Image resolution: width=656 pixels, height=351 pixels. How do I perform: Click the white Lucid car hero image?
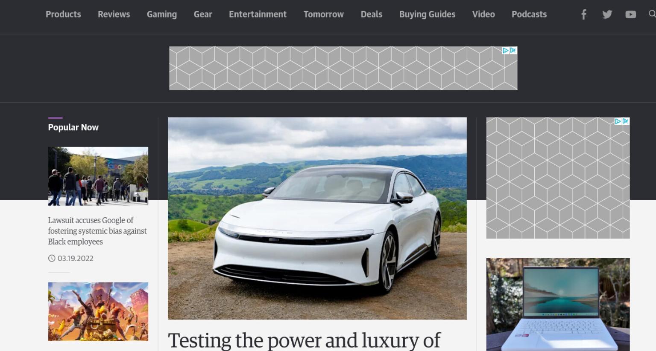point(317,218)
